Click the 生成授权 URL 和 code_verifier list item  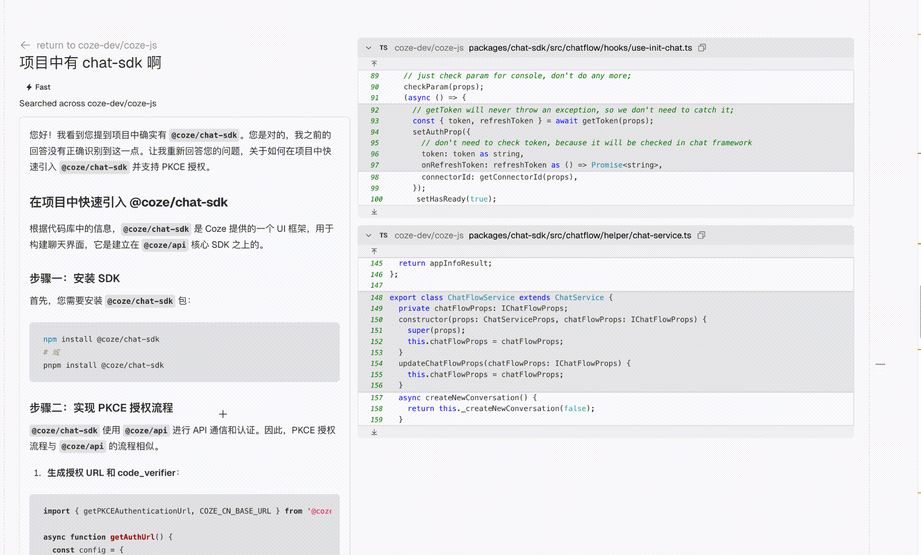[113, 473]
